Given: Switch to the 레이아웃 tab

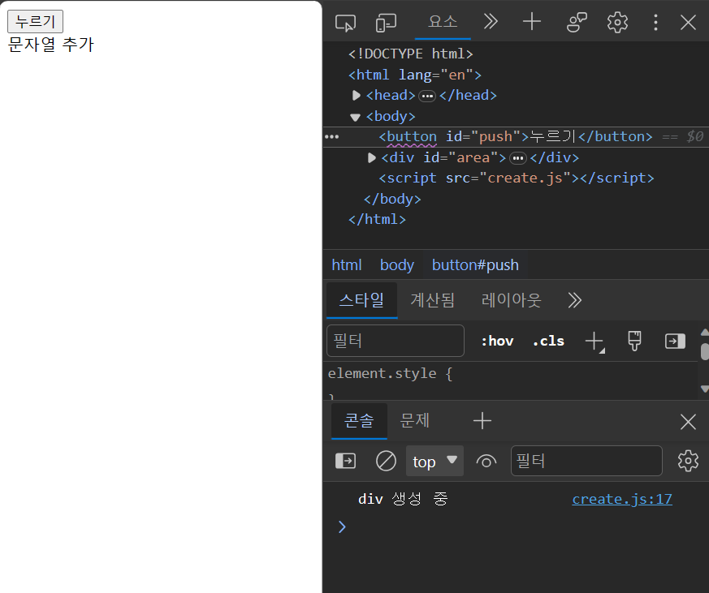Looking at the screenshot, I should coord(511,300).
